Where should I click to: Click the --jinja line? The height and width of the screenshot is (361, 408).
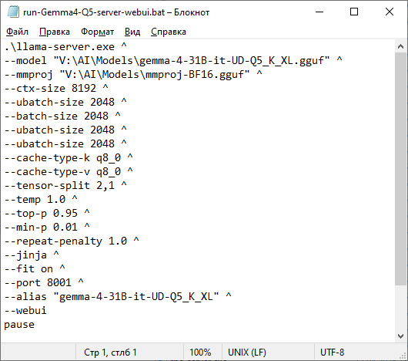32,255
